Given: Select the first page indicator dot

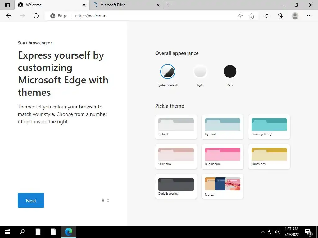Looking at the screenshot, I should point(103,201).
